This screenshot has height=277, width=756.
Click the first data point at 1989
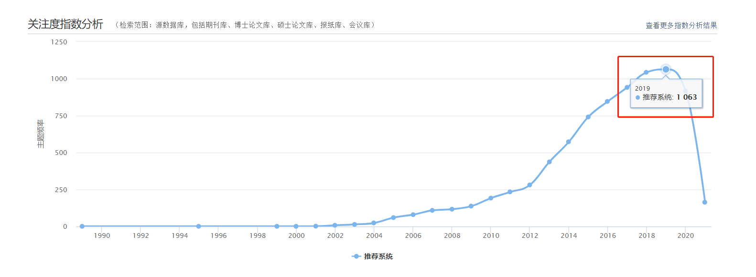tap(82, 226)
